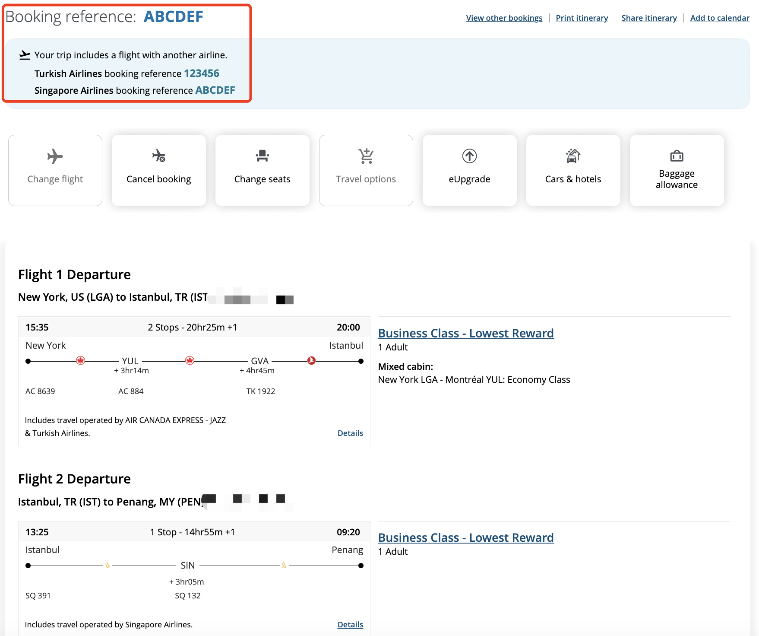Click the Cars & hotels icon
This screenshot has height=636, width=759.
[x=573, y=156]
